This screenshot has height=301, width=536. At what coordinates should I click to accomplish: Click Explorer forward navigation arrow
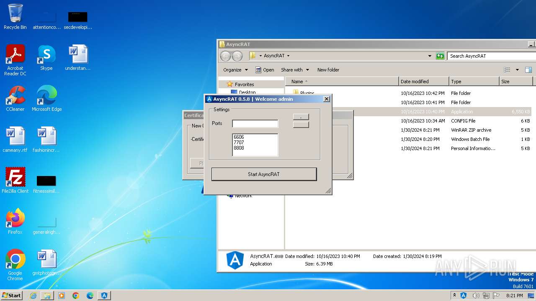tap(237, 56)
